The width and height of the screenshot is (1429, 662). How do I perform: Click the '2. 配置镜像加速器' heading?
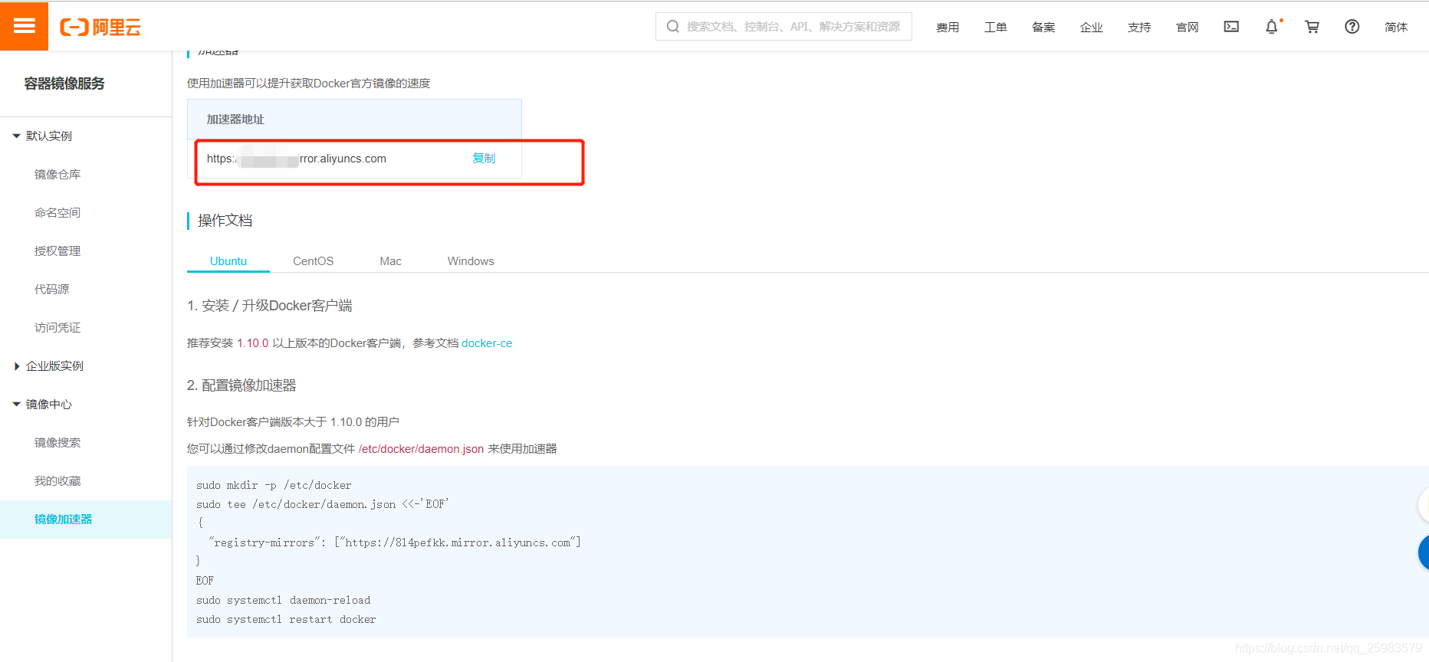(241, 385)
